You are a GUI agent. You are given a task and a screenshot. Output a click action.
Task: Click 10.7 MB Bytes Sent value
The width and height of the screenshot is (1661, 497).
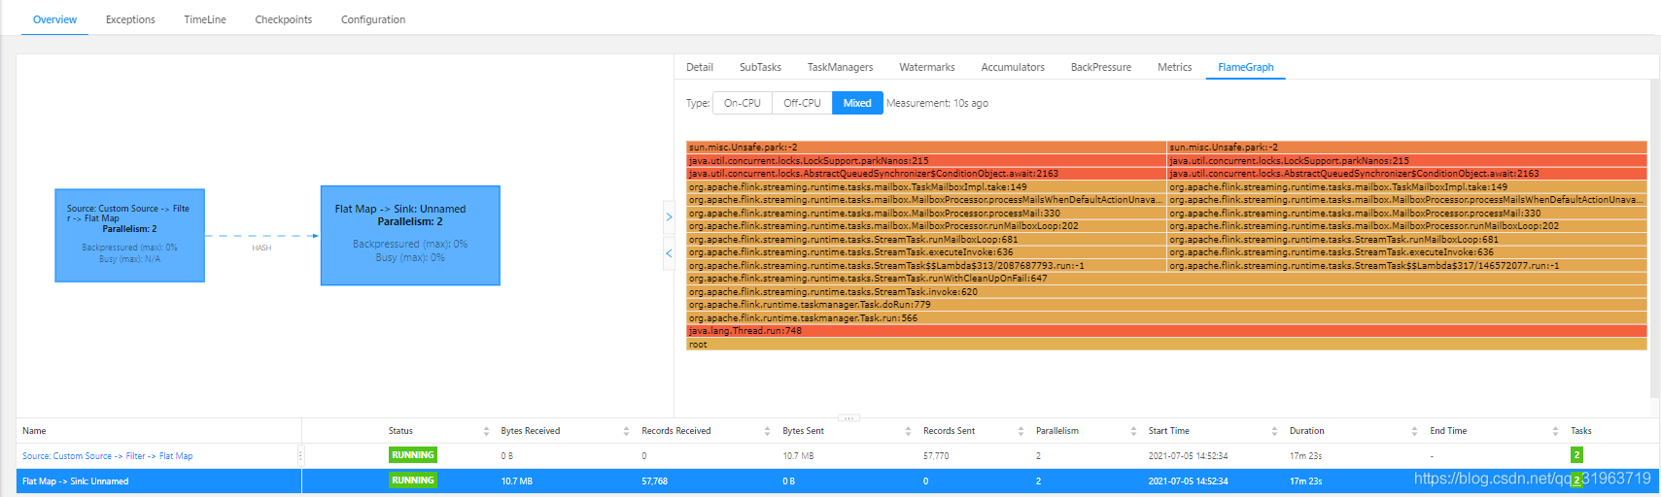tap(798, 456)
